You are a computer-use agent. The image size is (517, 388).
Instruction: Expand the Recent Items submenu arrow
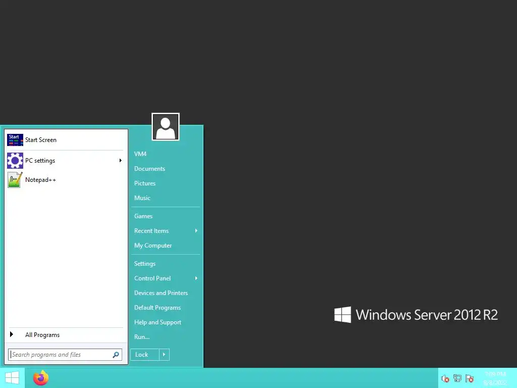pyautogui.click(x=196, y=230)
